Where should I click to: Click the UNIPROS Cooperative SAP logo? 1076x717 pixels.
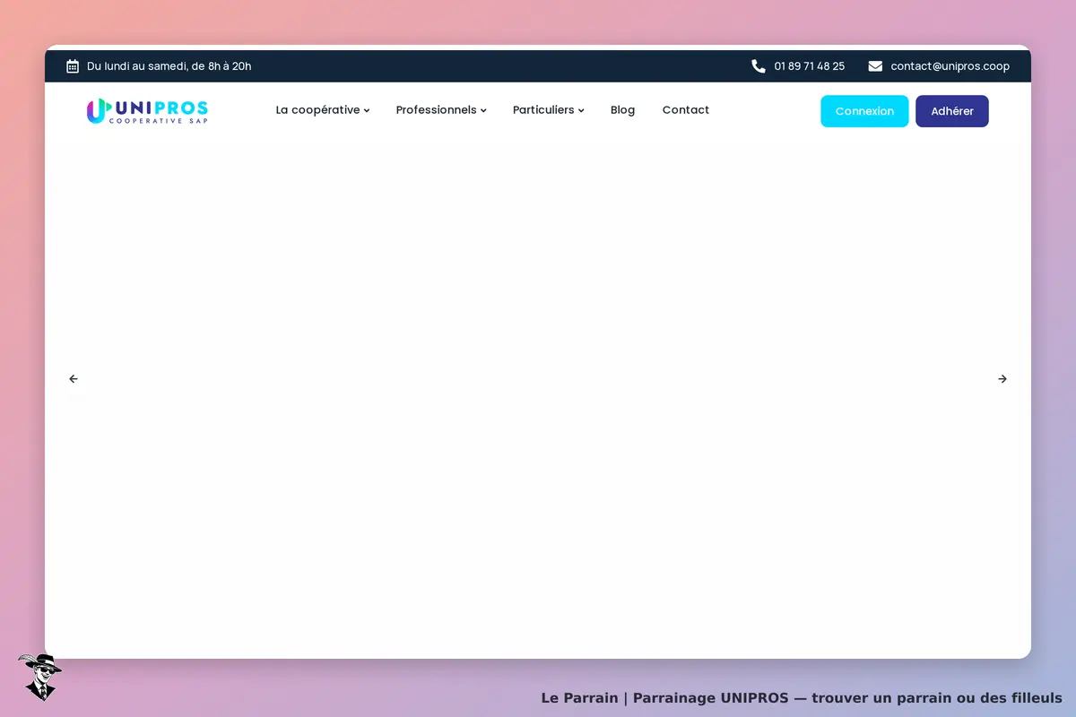point(147,111)
